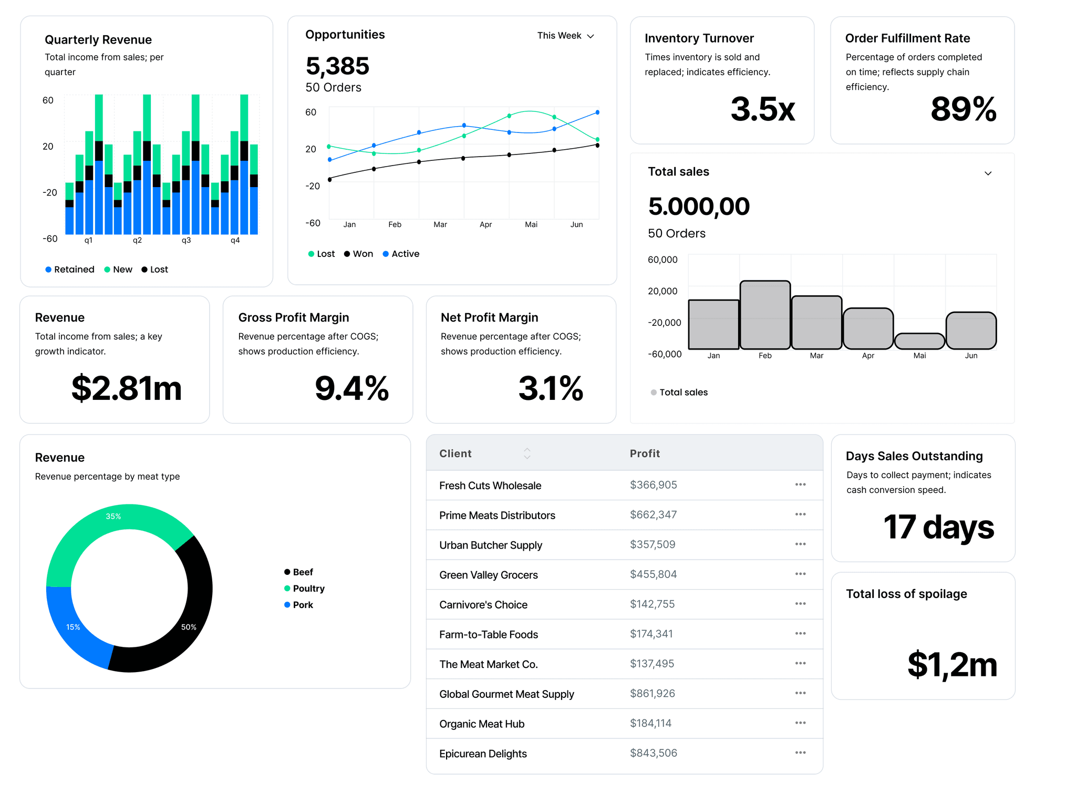
Task: Click the Client column header label
Action: [456, 454]
